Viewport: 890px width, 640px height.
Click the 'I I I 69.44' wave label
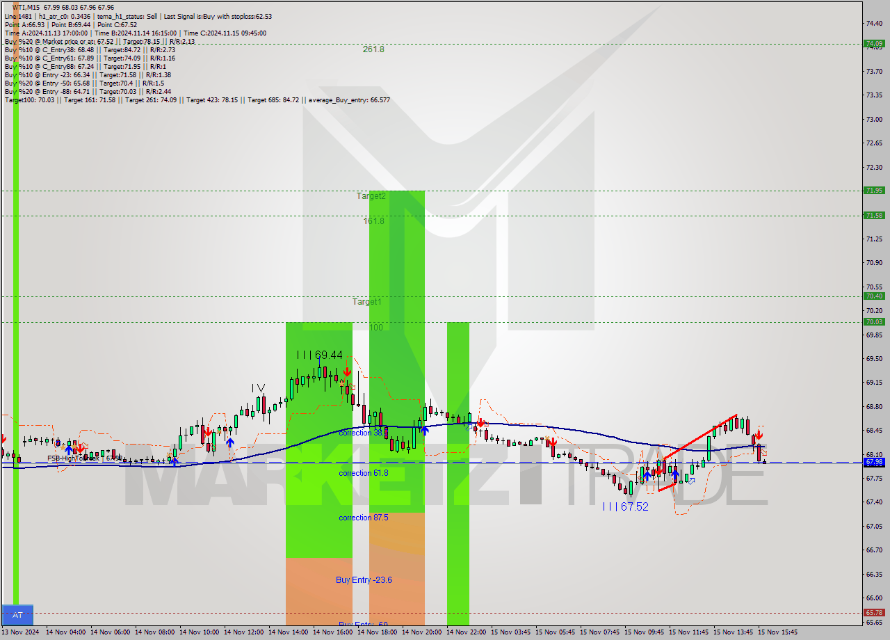pos(319,355)
